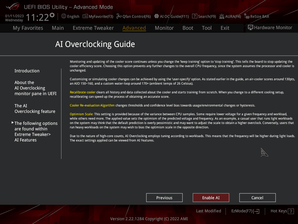Screen dimensions: 298x224
Task: Switch to Monitor tab
Action: (x=164, y=28)
